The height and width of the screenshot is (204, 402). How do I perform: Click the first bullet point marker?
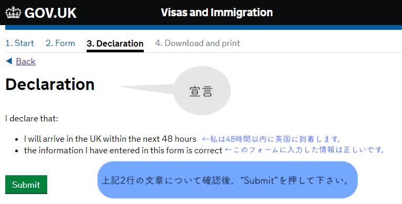[x=17, y=140]
